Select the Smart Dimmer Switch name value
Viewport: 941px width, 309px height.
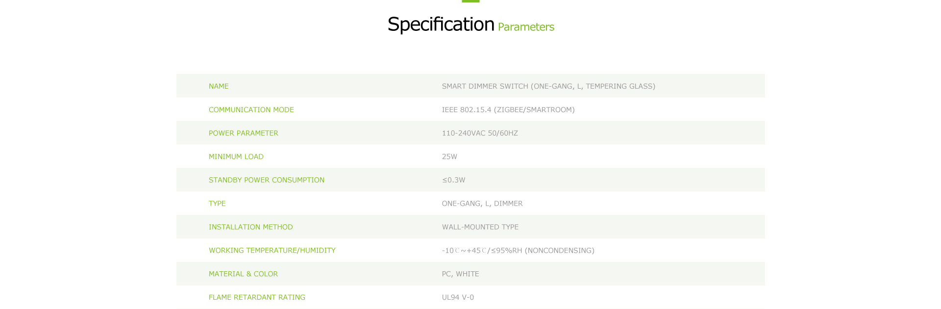[548, 86]
